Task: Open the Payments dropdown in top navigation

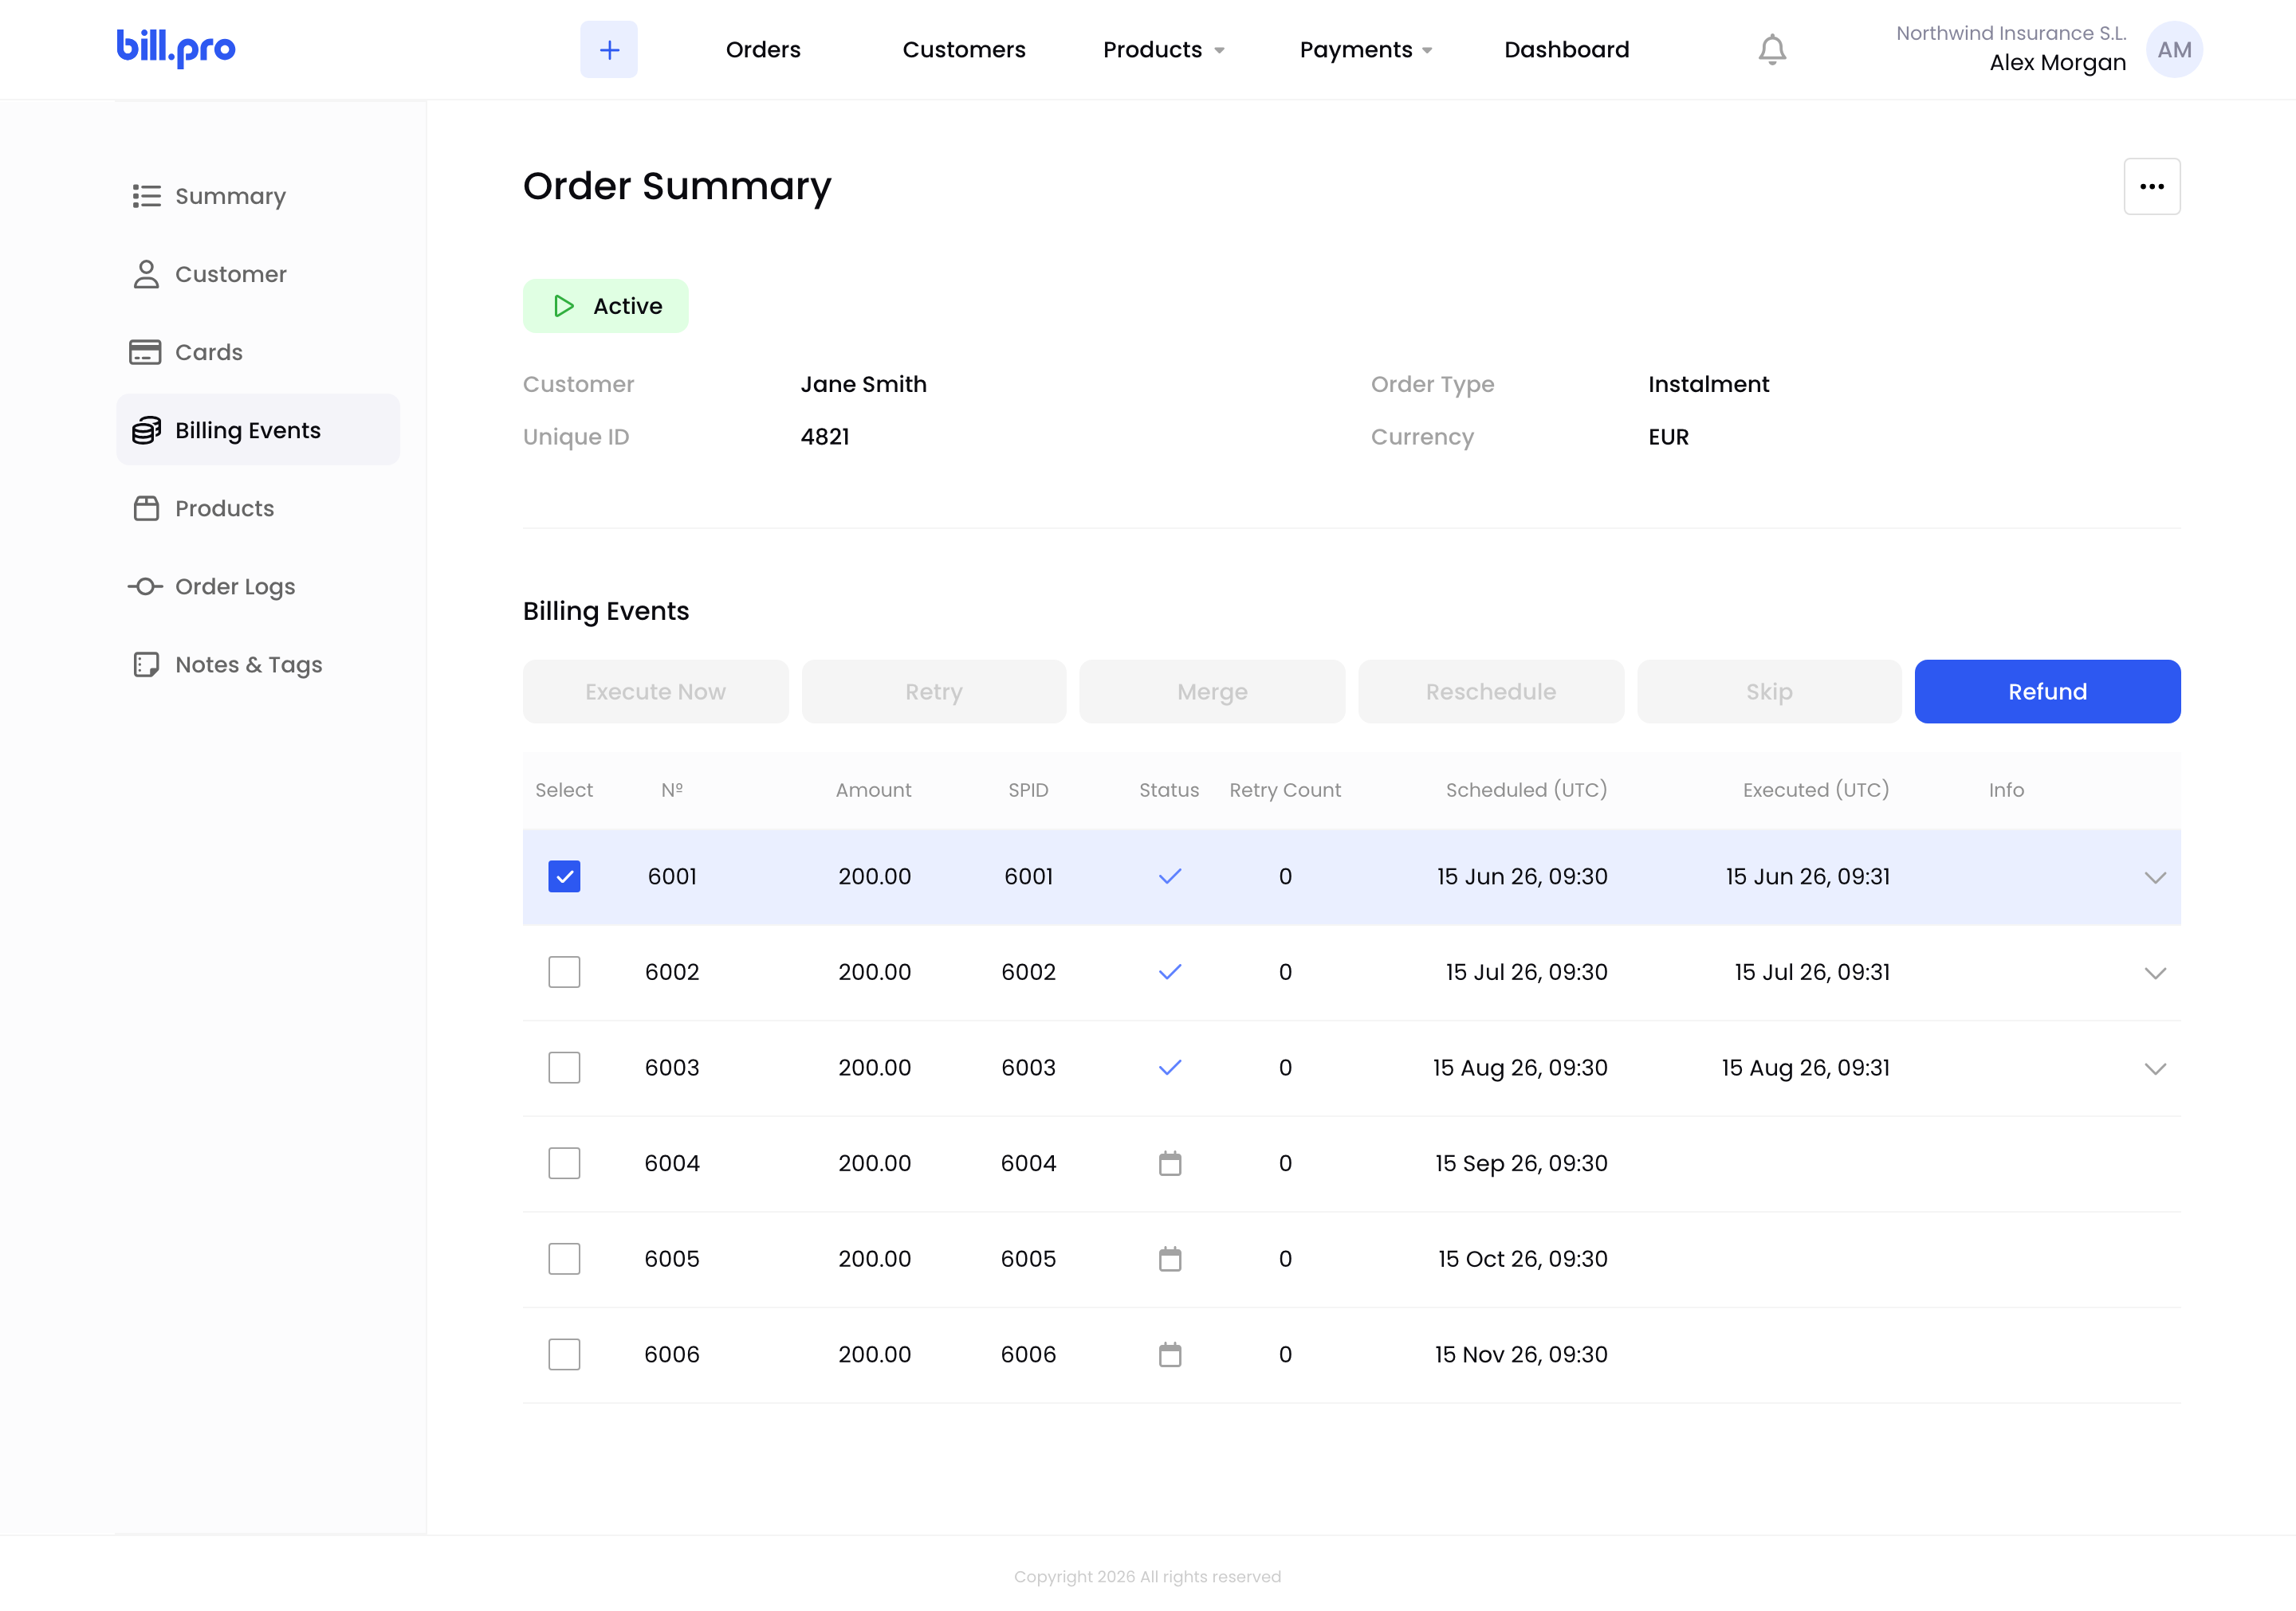Action: tap(1366, 50)
